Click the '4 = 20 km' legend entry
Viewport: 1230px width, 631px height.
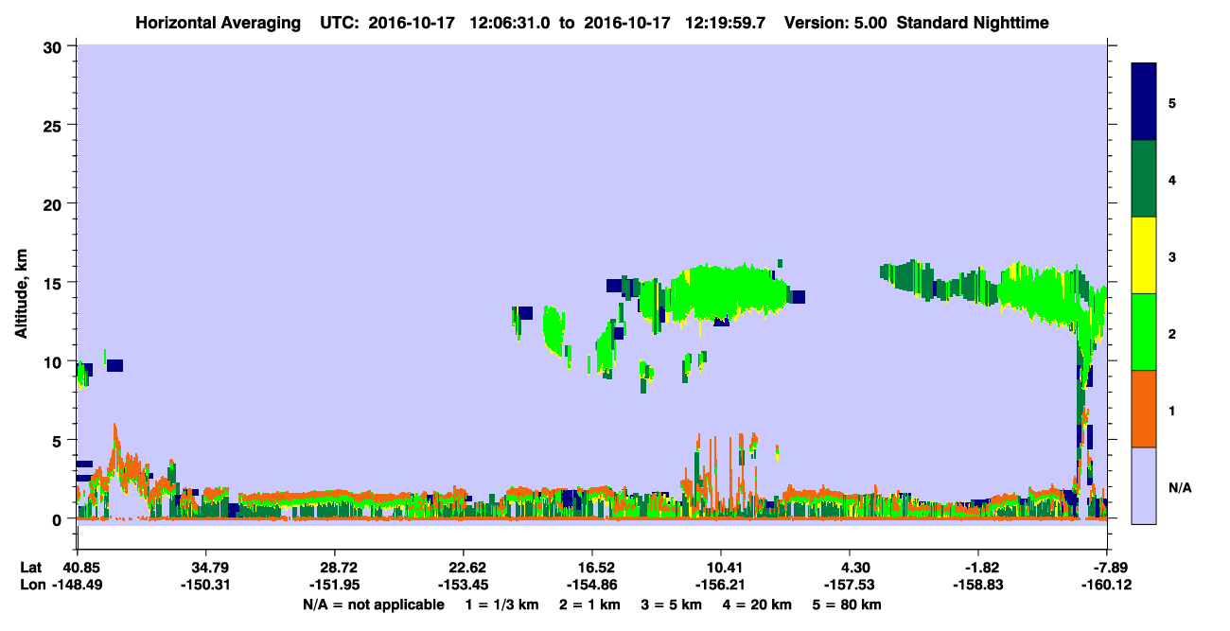tap(756, 605)
